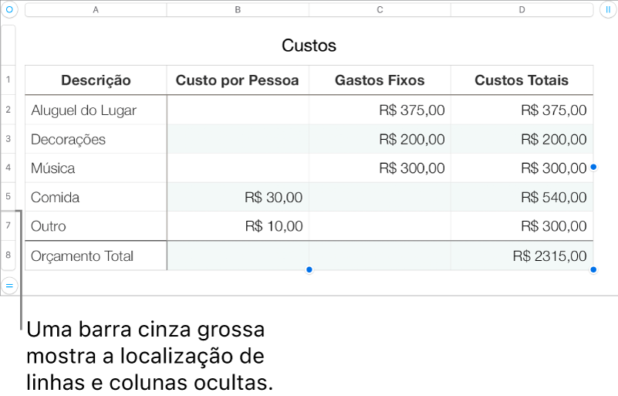Select row 8 header tab

[x=8, y=256]
